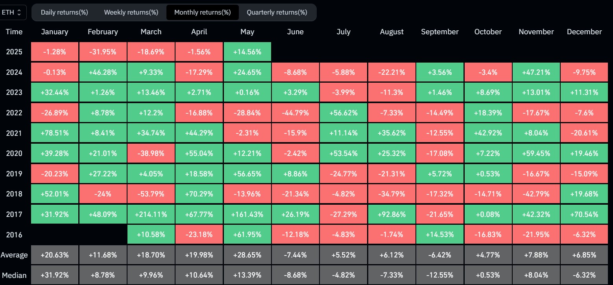Switch to Weekly returns(%) tab
This screenshot has width=613, height=285.
click(x=131, y=12)
